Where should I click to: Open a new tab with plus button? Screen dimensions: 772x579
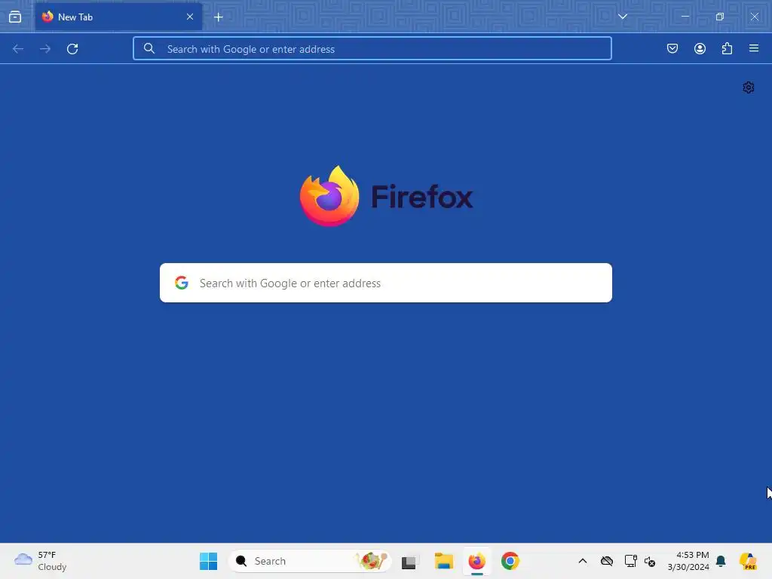[x=219, y=17]
